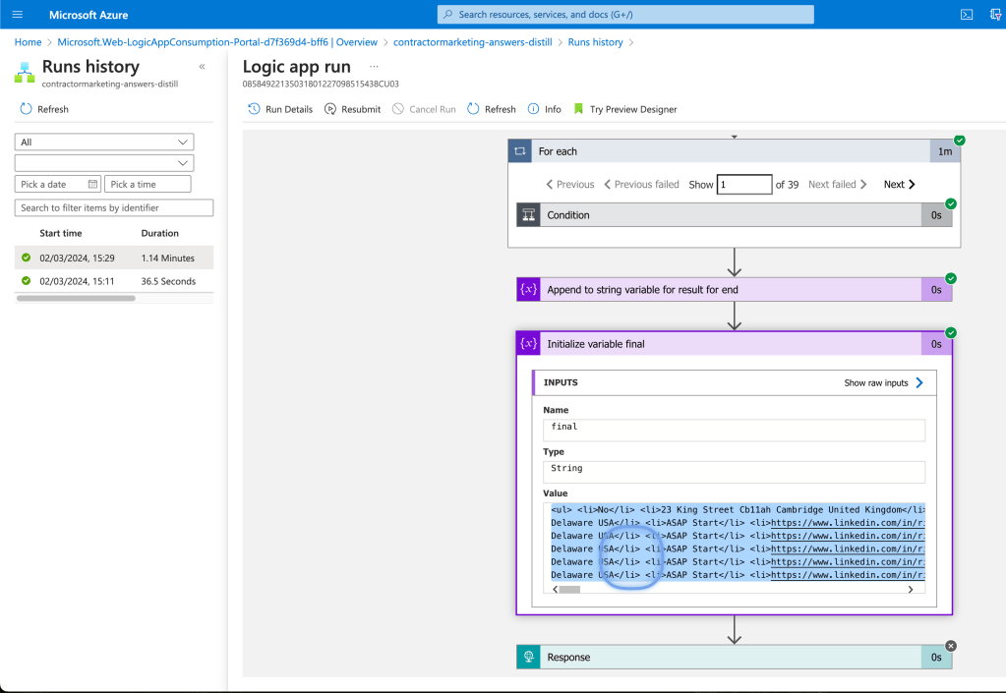Click the Condition action icon
This screenshot has height=693, width=1006.
coord(528,215)
